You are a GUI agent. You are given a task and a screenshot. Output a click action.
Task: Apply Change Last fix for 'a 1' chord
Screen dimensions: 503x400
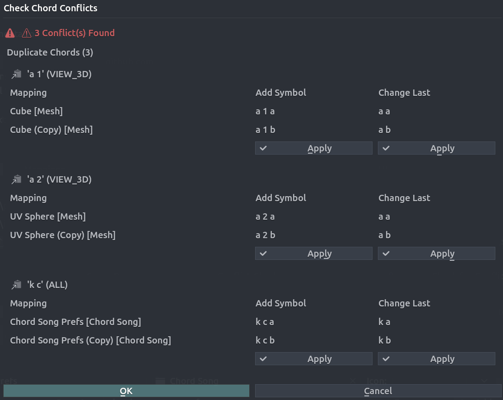pos(436,148)
